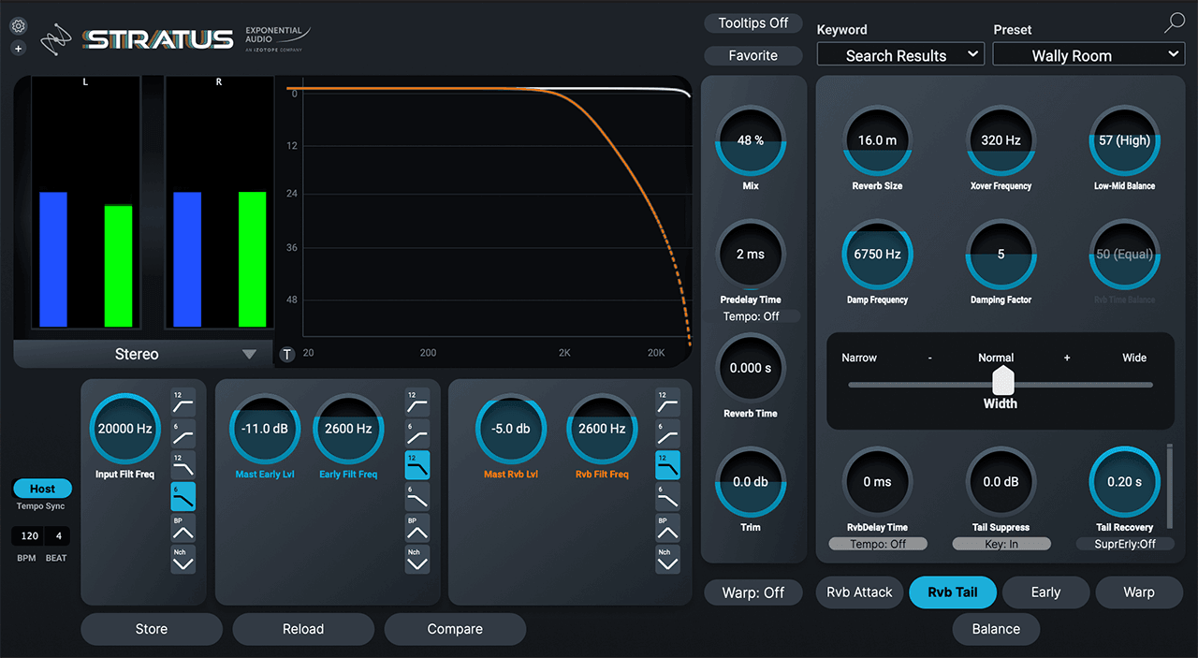1198x658 pixels.
Task: Choose notch (Nch) for Rvb filter
Action: coord(668,559)
